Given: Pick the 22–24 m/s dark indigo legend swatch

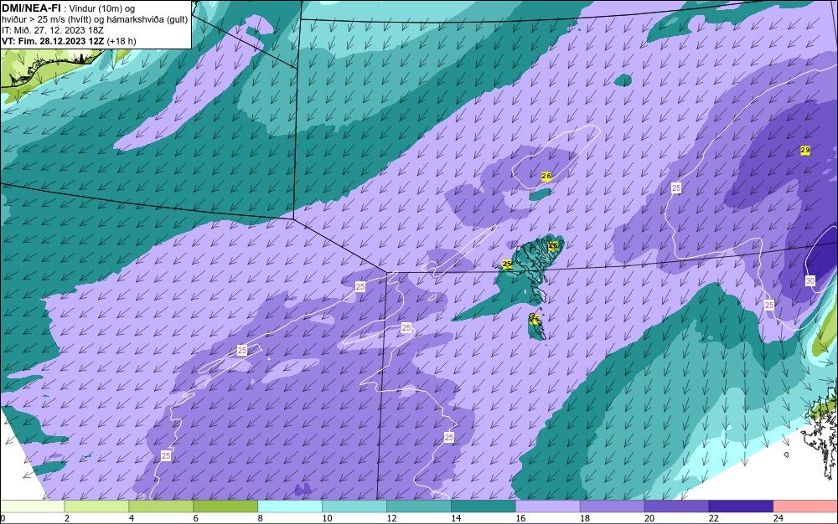Looking at the screenshot, I should pos(742,506).
